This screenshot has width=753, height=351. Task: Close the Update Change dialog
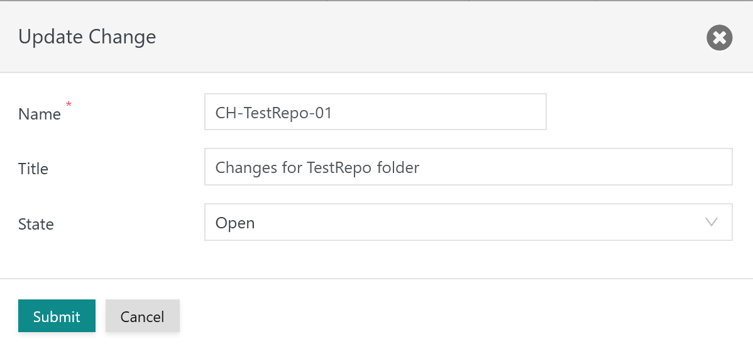point(720,38)
